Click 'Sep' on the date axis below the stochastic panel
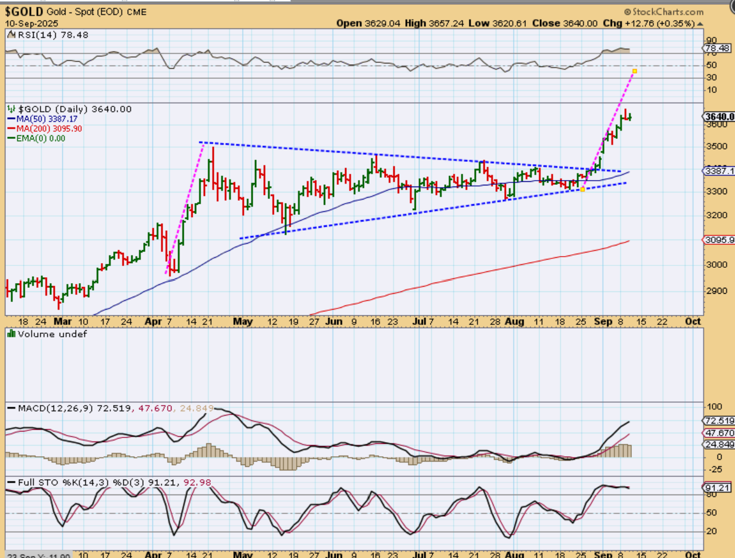735x558 pixels. pos(602,554)
